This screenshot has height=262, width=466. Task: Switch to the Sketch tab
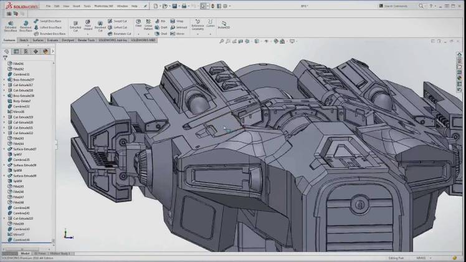(24, 39)
